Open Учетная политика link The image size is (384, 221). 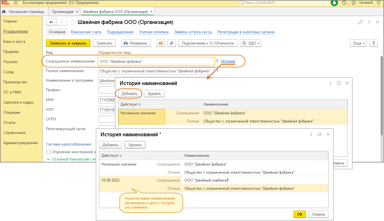tap(154, 32)
